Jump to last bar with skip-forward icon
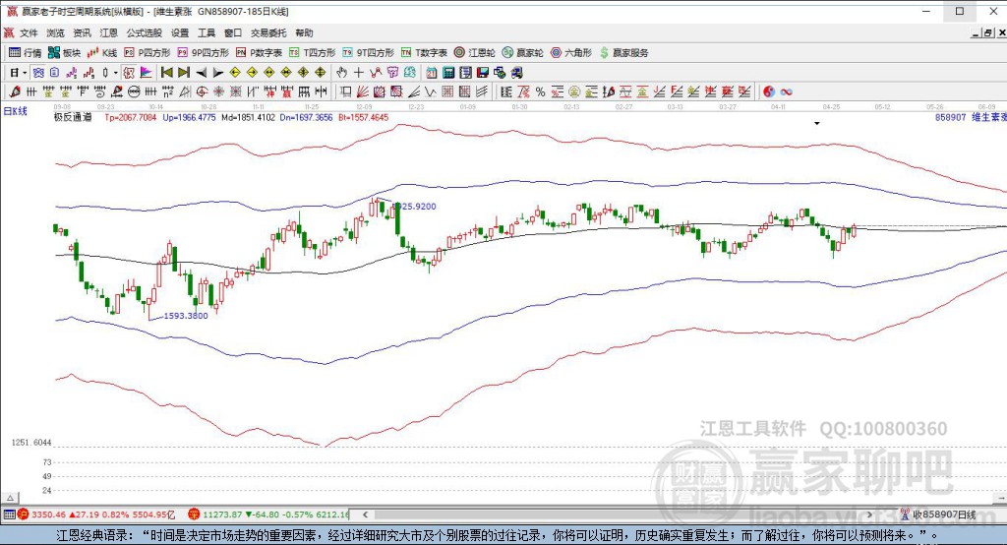Viewport: 1007px width, 545px height. pos(184,73)
